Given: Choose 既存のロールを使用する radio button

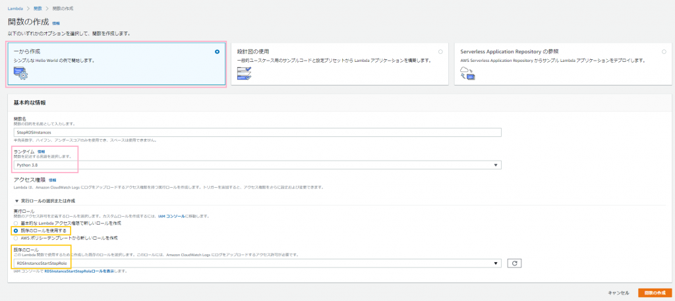Looking at the screenshot, I should coord(16,231).
